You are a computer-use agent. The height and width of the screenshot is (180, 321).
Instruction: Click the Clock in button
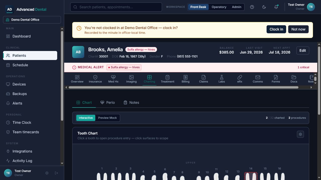tap(276, 29)
